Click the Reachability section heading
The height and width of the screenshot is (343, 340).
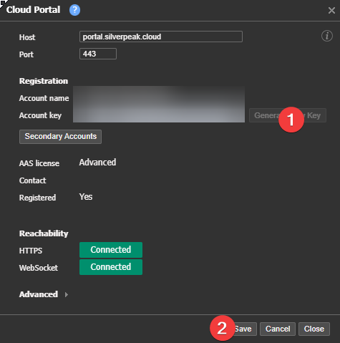pyautogui.click(x=44, y=233)
